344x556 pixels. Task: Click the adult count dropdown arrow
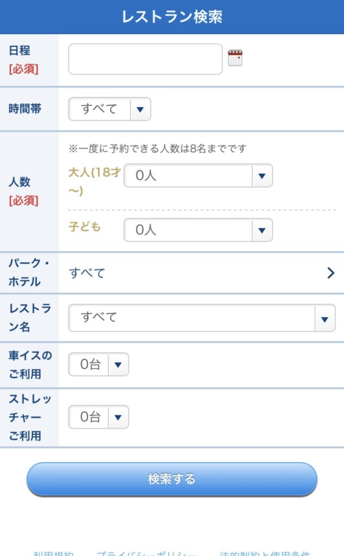pos(262,175)
